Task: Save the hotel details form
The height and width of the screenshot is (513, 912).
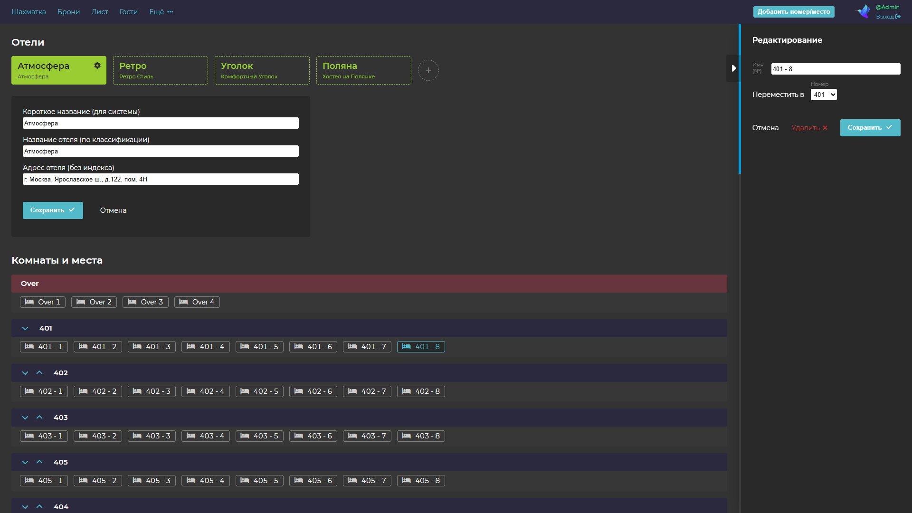Action: coord(53,210)
